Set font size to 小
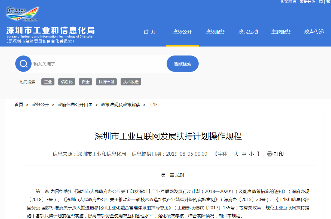 [x=251, y=154]
